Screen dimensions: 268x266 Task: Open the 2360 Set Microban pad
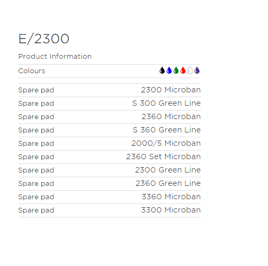pyautogui.click(x=163, y=157)
